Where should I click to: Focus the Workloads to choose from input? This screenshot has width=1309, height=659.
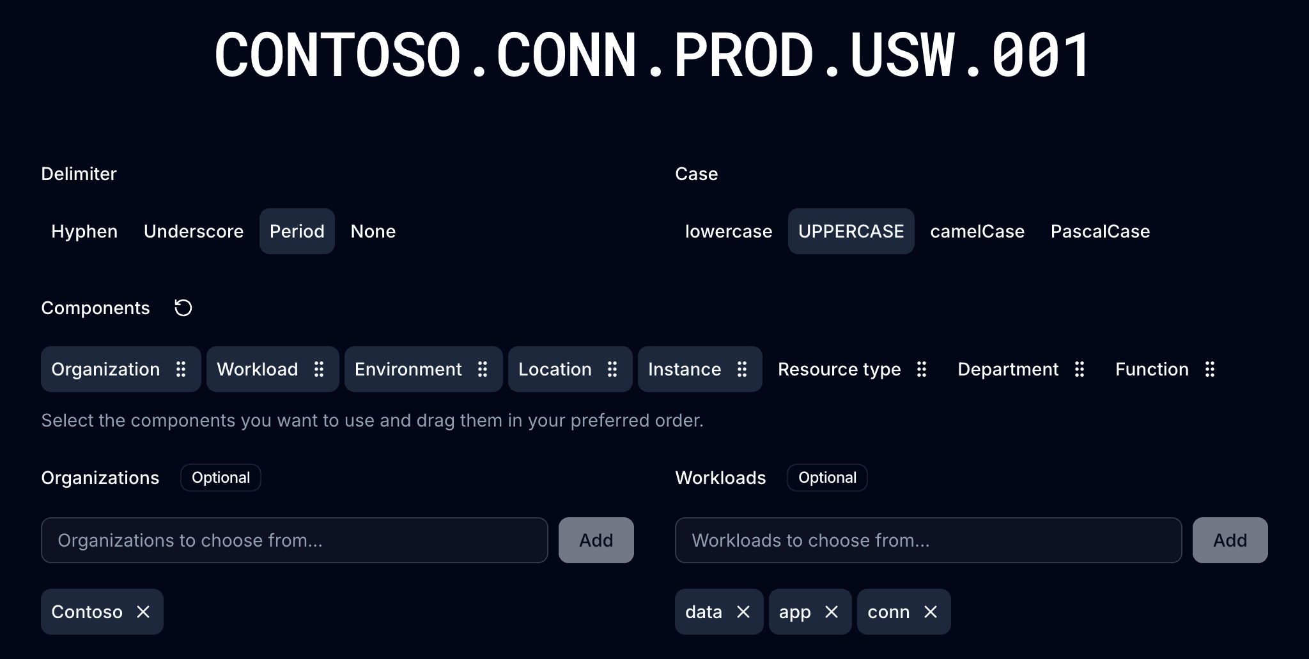tap(928, 540)
